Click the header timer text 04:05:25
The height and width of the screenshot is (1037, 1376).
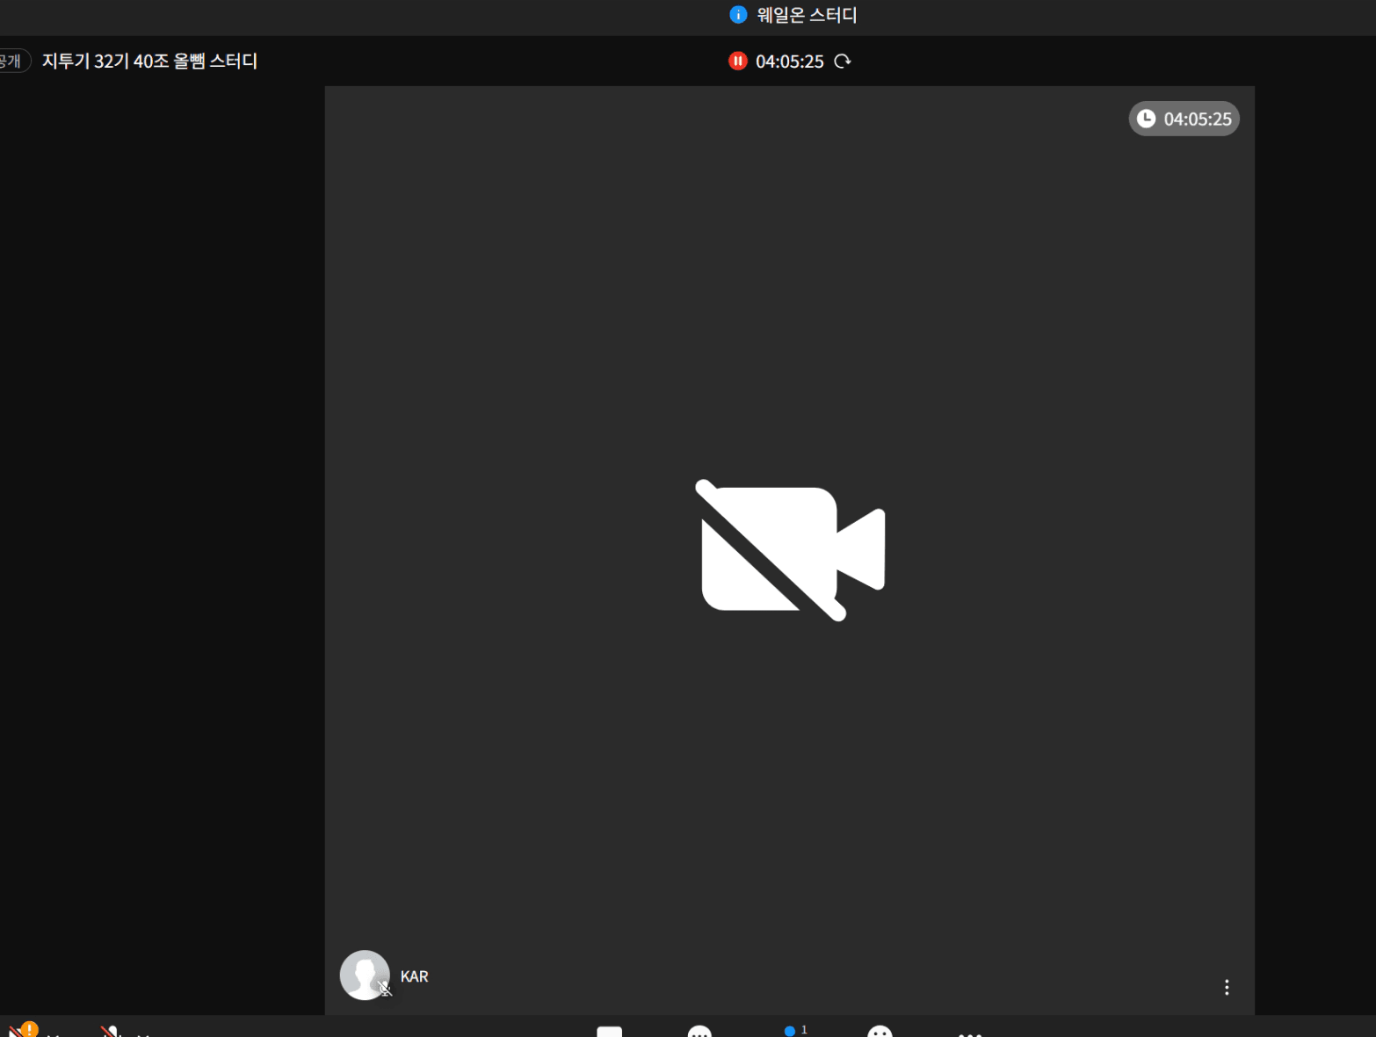pyautogui.click(x=790, y=62)
